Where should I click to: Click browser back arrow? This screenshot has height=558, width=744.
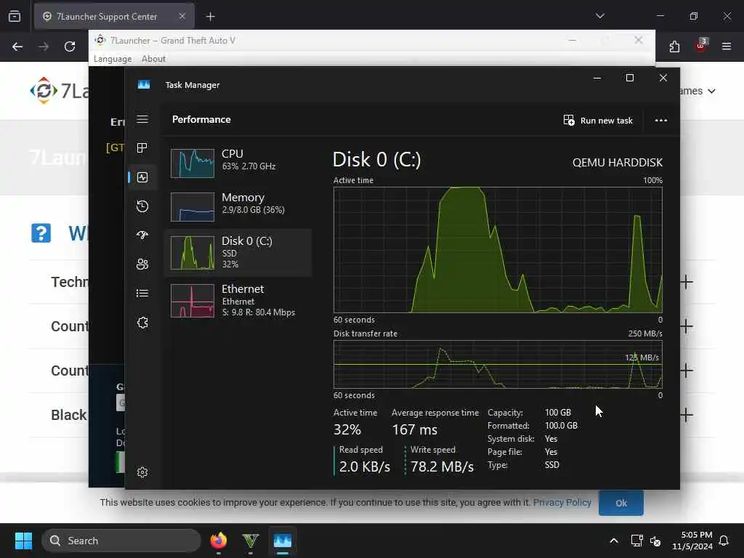click(17, 46)
